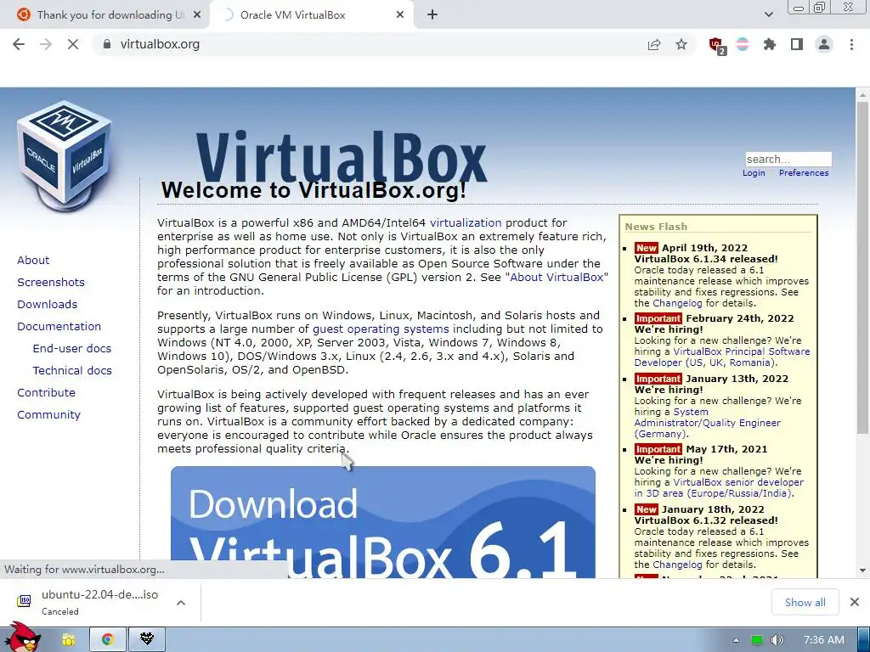The height and width of the screenshot is (652, 870).
Task: Open the Angry Birds start button
Action: point(22,638)
